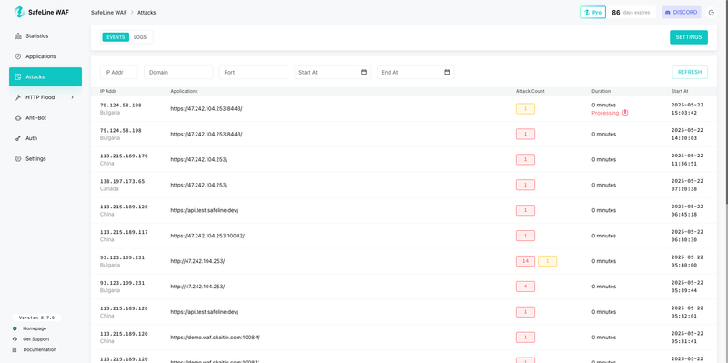Select the Attacks sidebar item

point(45,76)
